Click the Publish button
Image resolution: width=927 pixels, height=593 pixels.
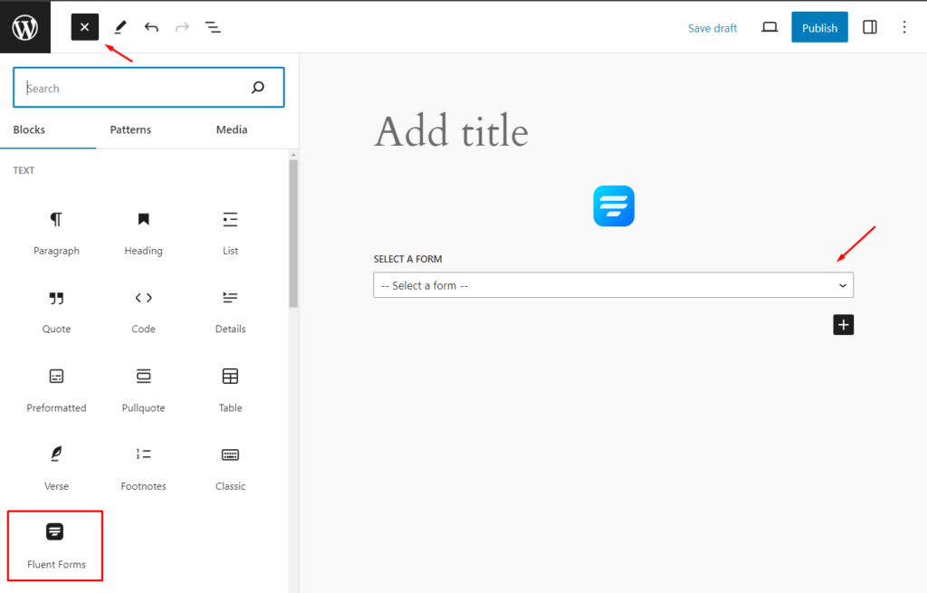819,27
